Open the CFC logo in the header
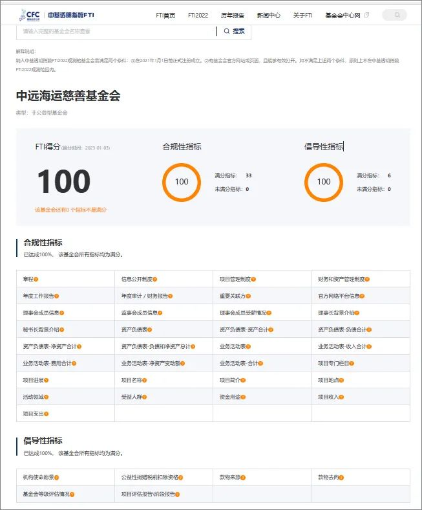This screenshot has height=510, width=422. tap(30, 15)
